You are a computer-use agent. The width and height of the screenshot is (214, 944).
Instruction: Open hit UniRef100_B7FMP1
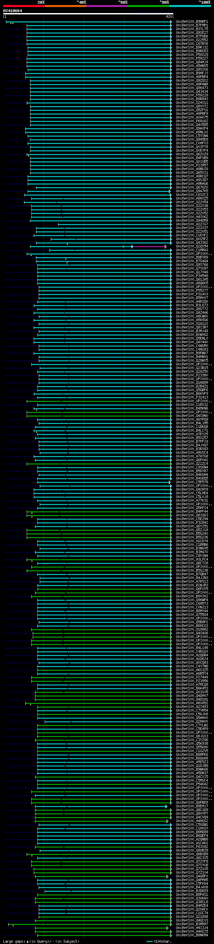click(192, 25)
